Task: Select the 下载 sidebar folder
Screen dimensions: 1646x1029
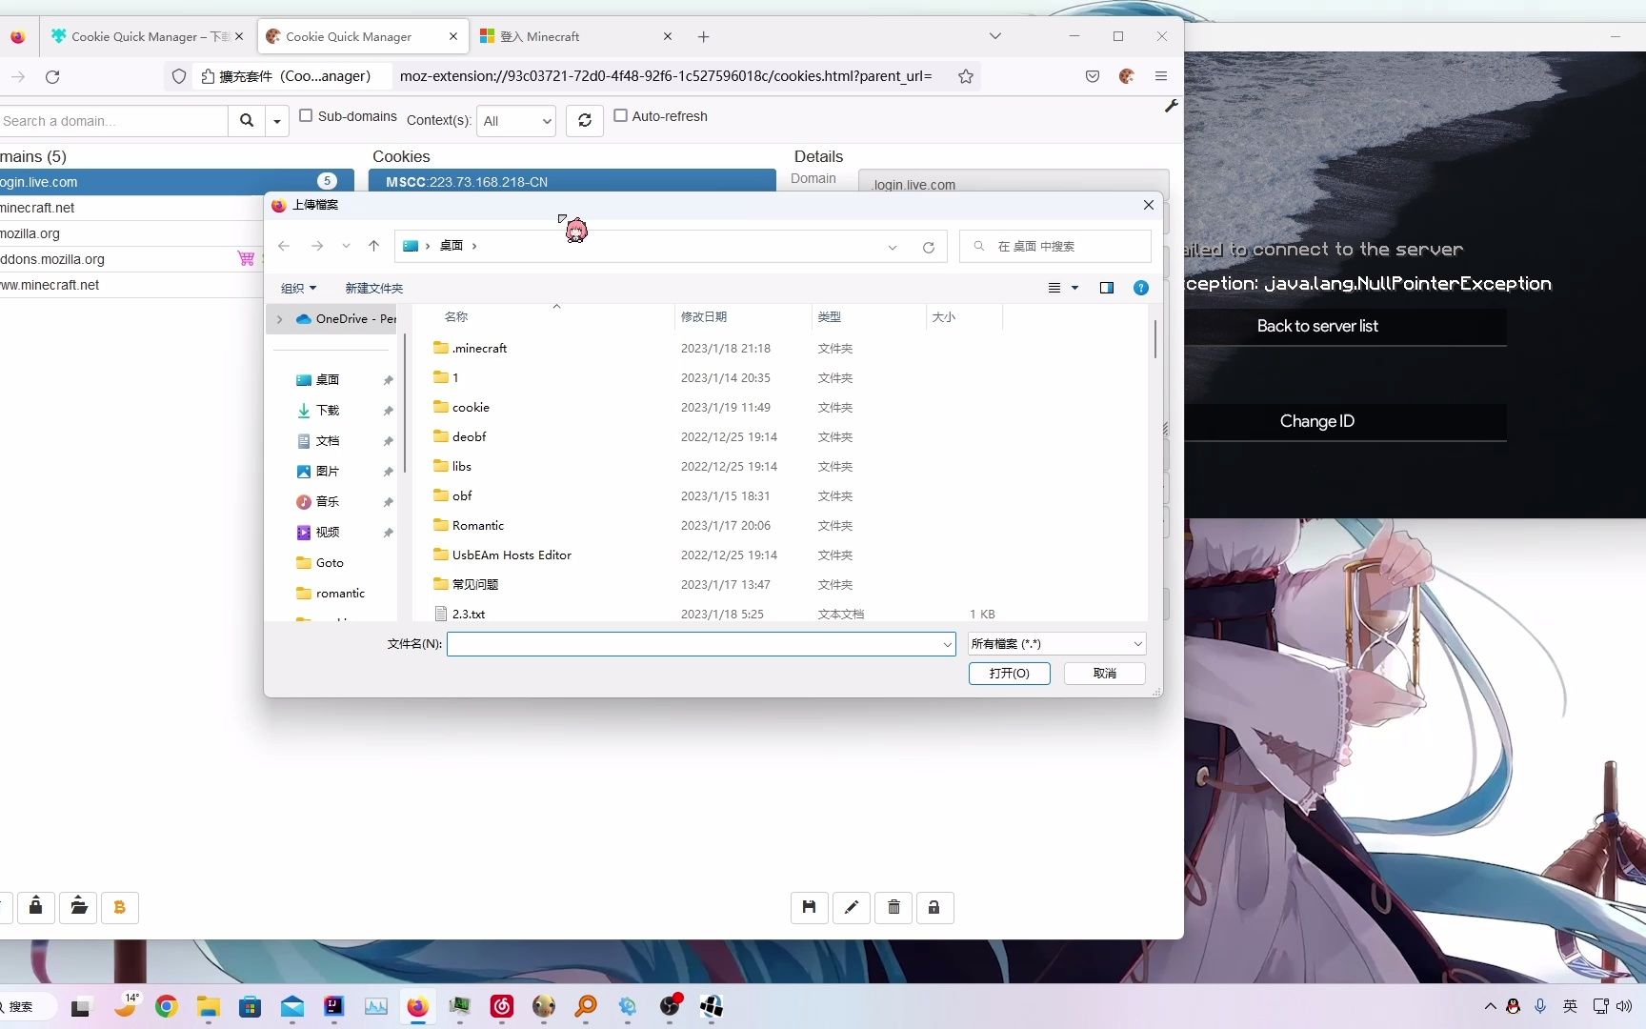Action: pyautogui.click(x=328, y=410)
